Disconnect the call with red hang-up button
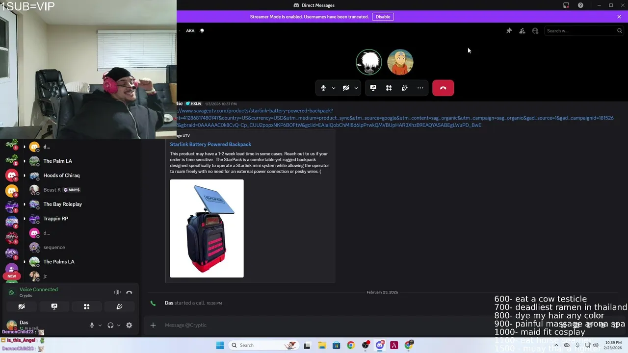Screen dimensions: 628x353 [443, 88]
